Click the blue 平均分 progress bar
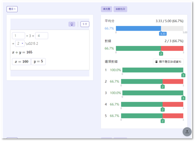The height and width of the screenshot is (141, 195). tap(138, 28)
